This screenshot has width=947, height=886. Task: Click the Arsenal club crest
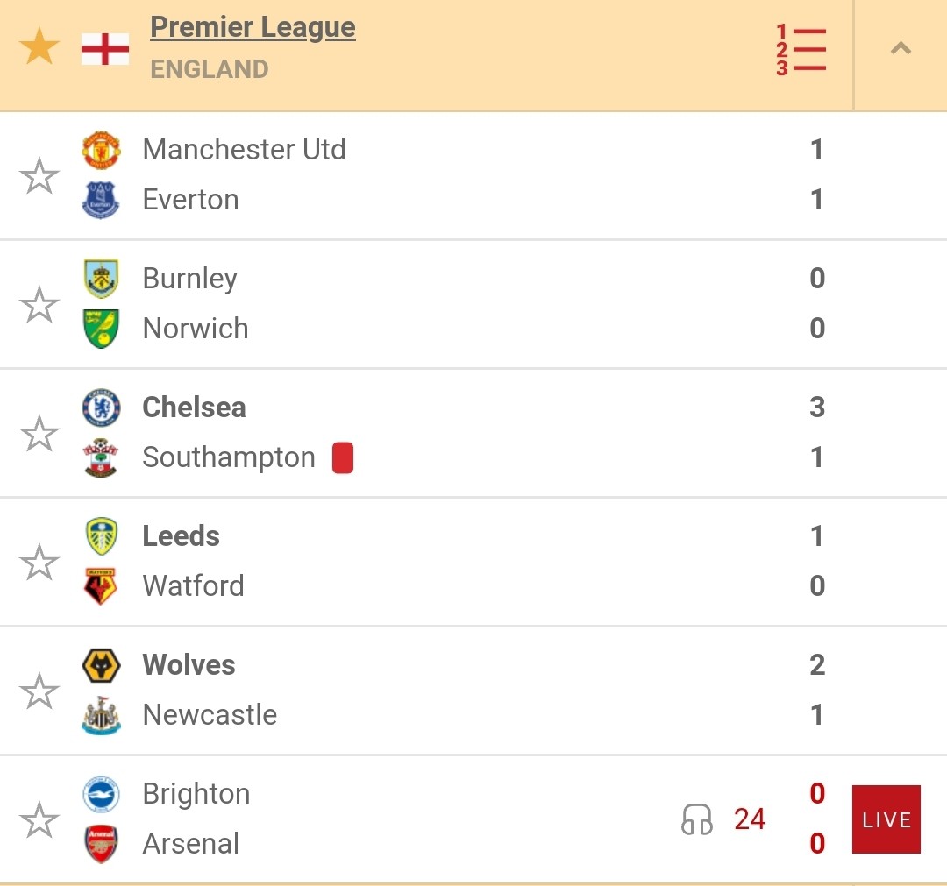101,844
